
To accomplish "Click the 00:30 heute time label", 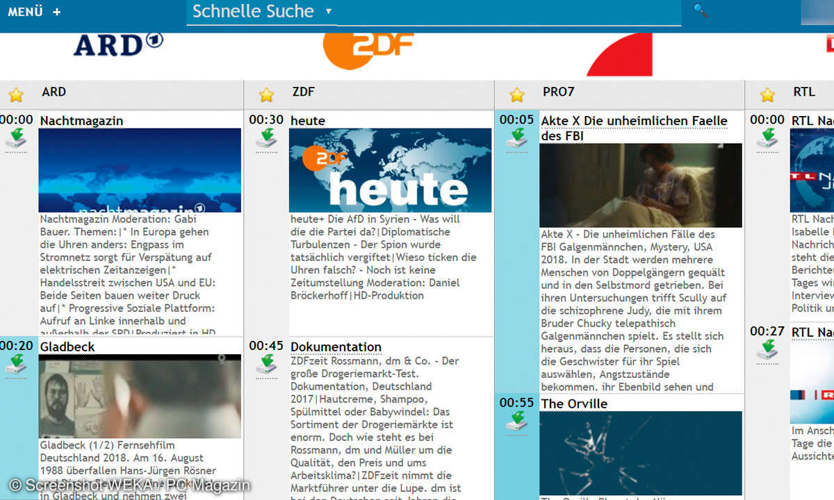I will (266, 120).
